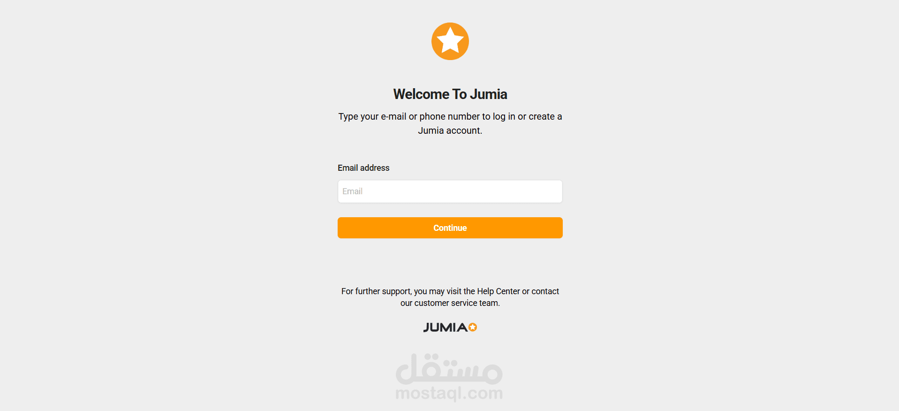Open the Help Center link text
899x411 pixels.
[499, 291]
